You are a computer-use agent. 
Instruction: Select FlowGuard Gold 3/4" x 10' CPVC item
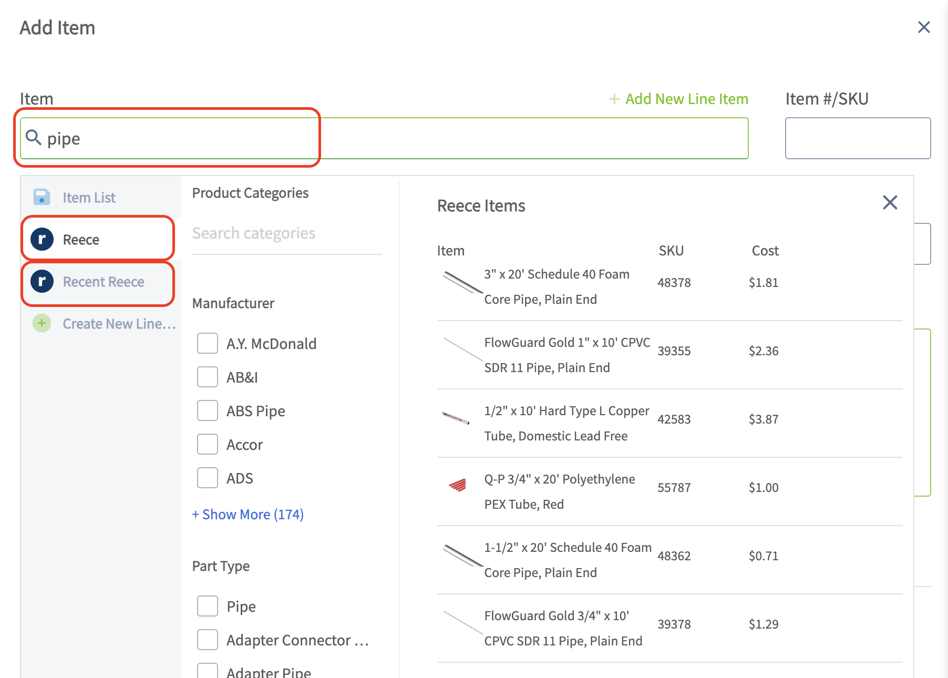[669, 628]
